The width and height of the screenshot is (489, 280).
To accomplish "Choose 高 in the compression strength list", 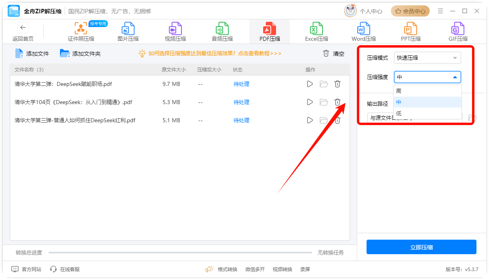I will pos(427,91).
